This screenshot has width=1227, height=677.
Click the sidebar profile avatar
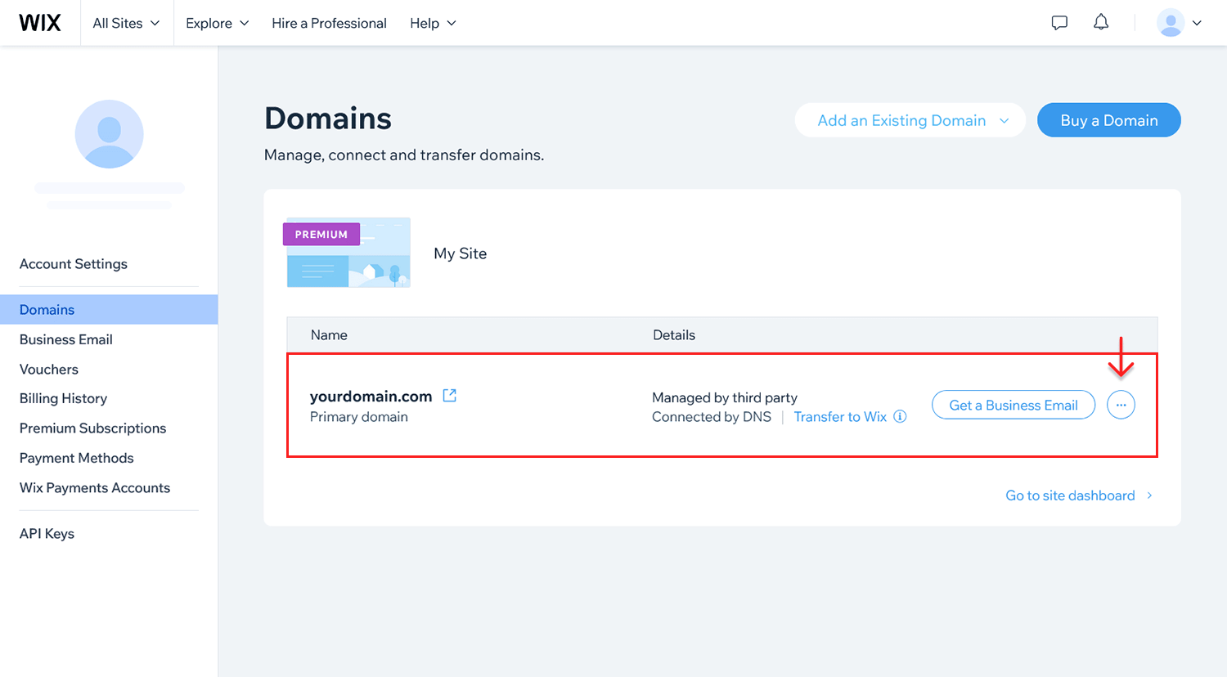[109, 134]
